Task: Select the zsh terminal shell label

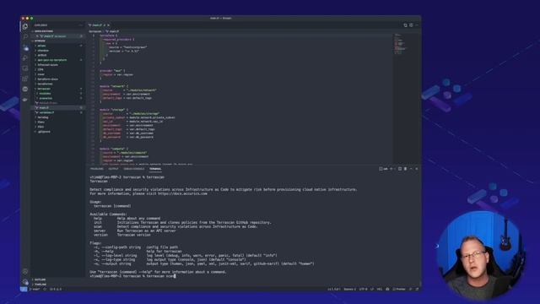Action: (384, 169)
